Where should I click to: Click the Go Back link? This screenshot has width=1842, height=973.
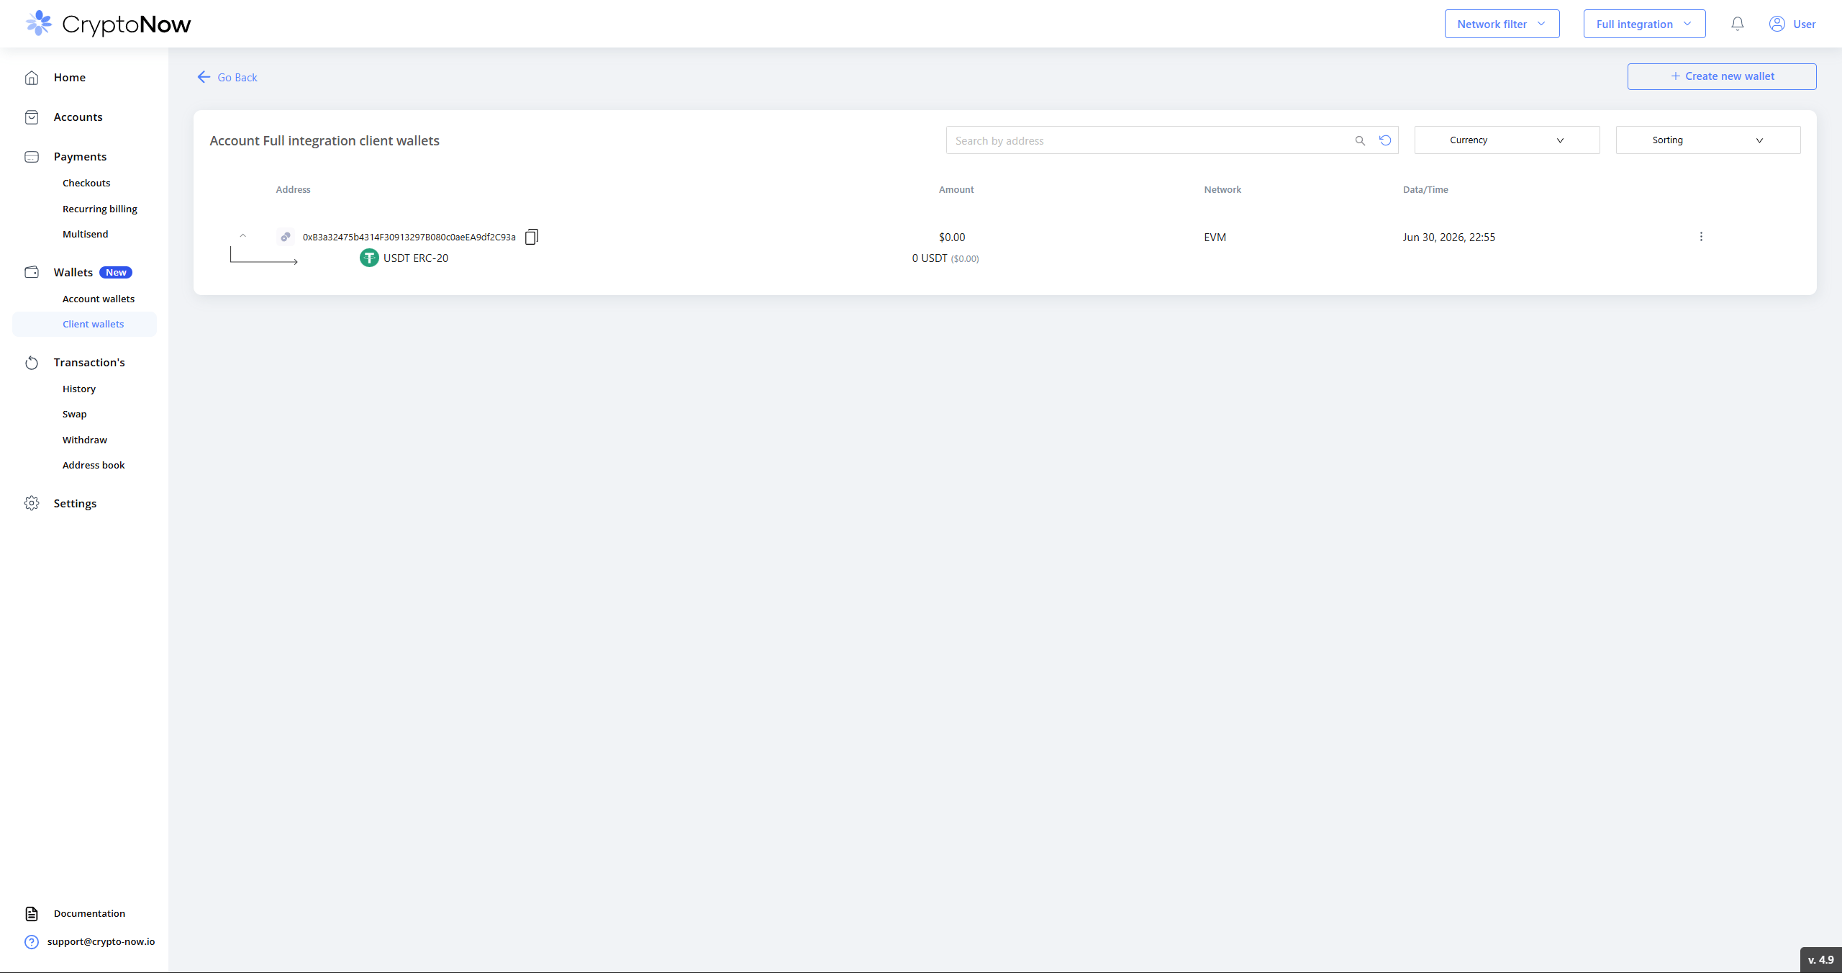tap(237, 77)
